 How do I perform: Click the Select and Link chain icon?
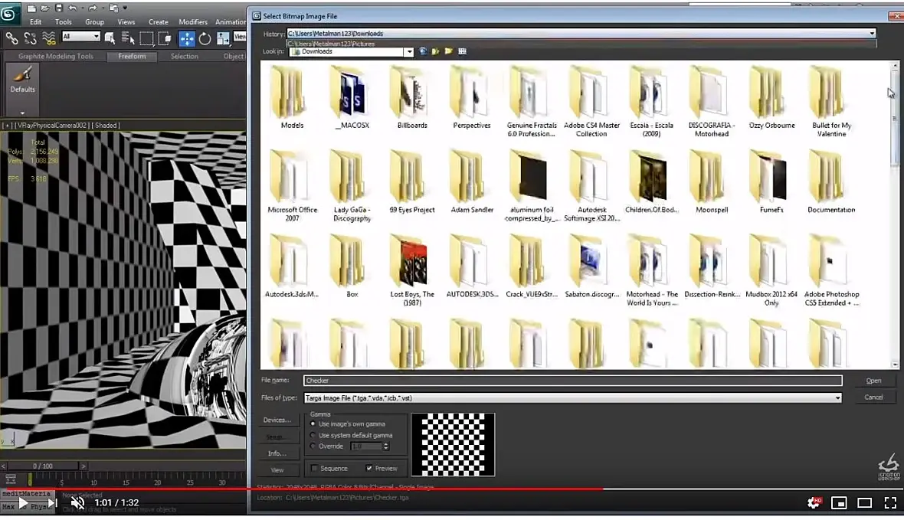(x=12, y=38)
